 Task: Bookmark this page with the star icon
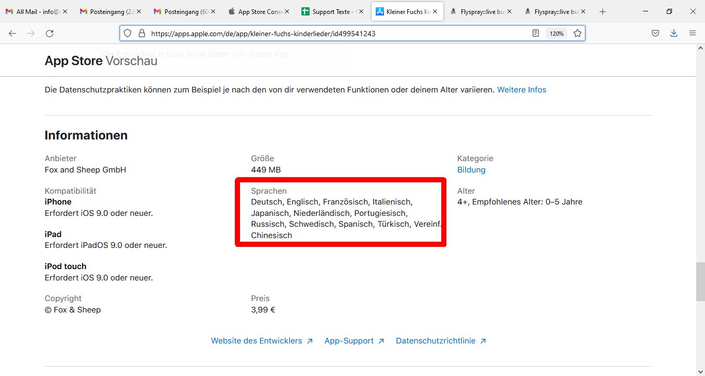(x=578, y=33)
